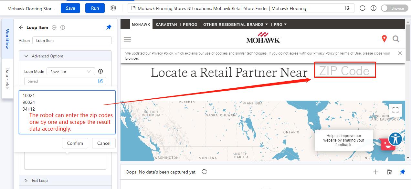This screenshot has width=411, height=189.
Task: Open the Loop Mode Fixed List dropdown
Action: pos(71,72)
